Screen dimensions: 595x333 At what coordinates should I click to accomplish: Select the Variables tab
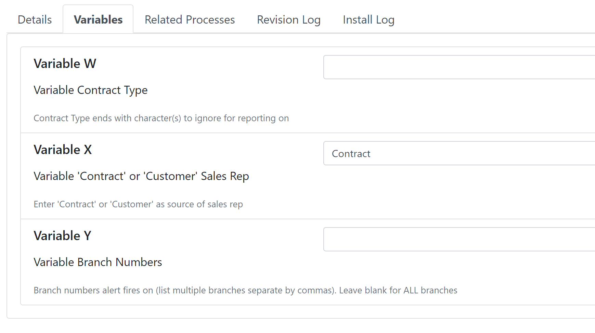[98, 19]
